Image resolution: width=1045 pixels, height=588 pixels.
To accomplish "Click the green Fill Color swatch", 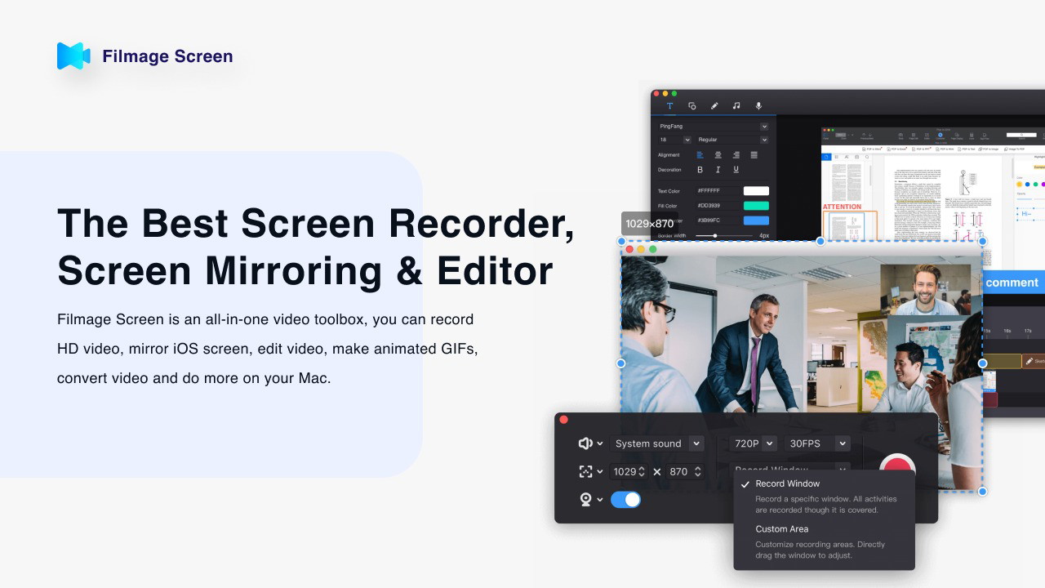I will [756, 206].
